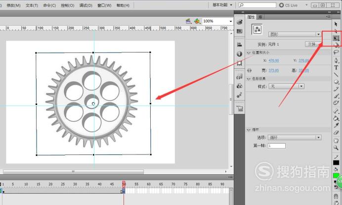Choose the Lasso tool
This screenshot has height=205, width=342.
(x=336, y=52)
